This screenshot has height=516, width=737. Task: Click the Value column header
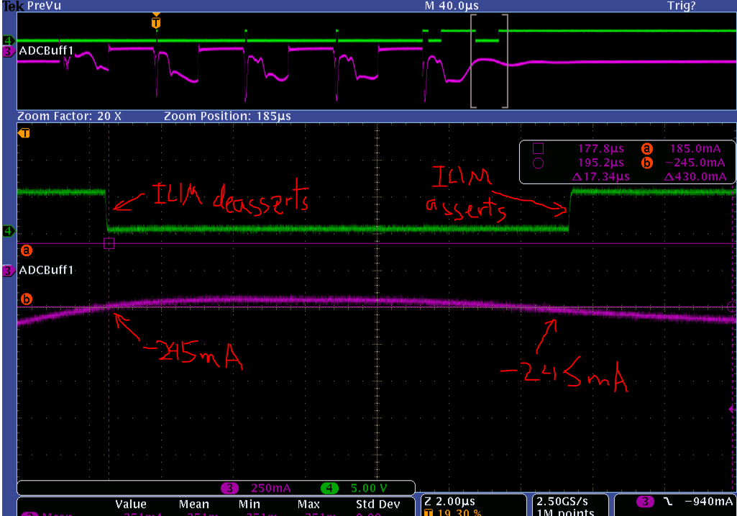131,504
